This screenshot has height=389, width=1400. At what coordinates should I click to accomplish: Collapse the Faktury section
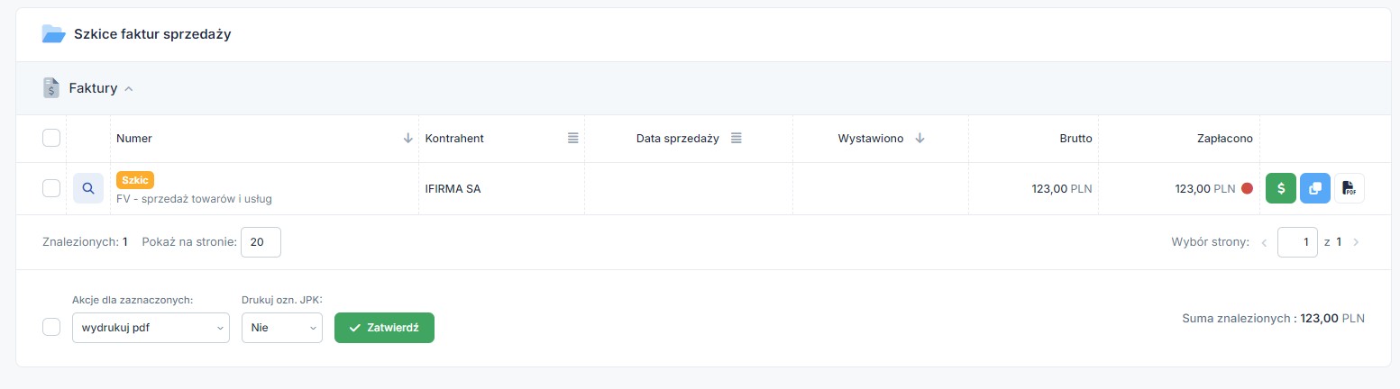128,89
